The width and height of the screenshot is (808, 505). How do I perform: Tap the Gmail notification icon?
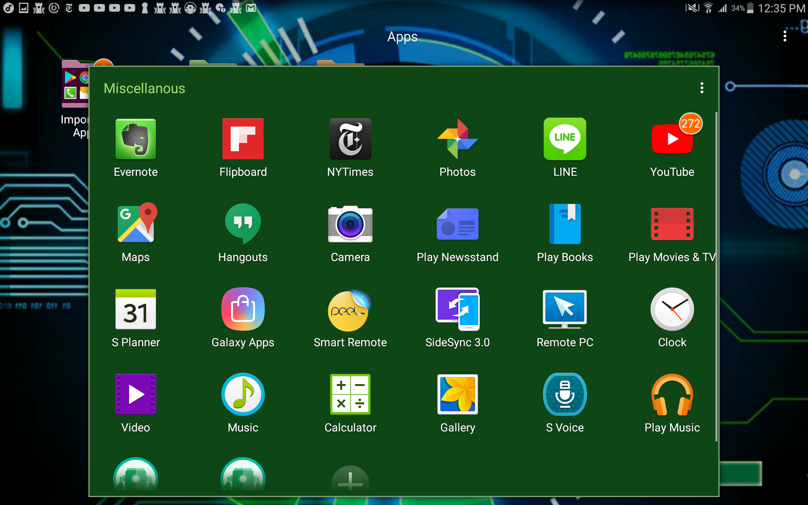(x=251, y=8)
